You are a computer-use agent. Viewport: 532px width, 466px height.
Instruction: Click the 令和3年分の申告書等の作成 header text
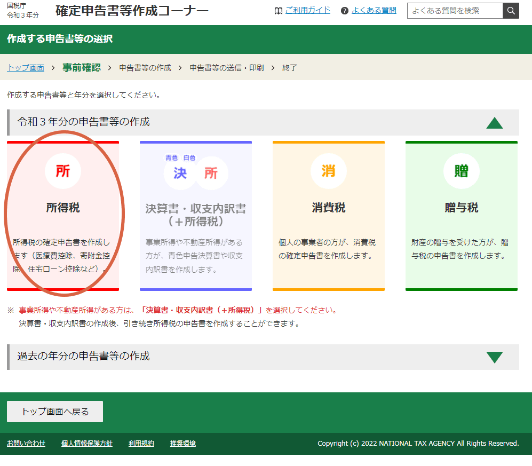[x=83, y=122]
